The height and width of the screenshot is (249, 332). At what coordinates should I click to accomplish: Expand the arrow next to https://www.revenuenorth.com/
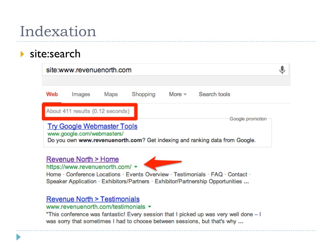pos(136,167)
